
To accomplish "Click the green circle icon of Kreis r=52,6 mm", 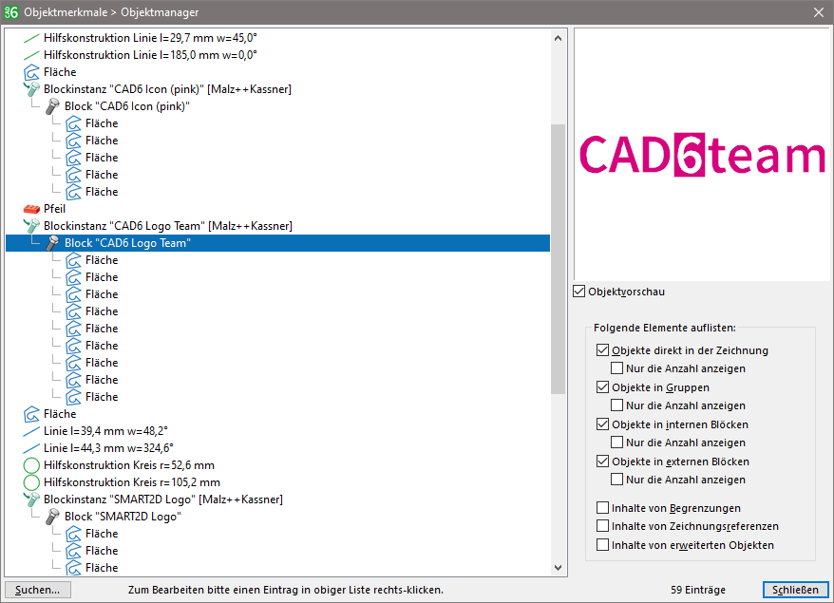I will [31, 465].
